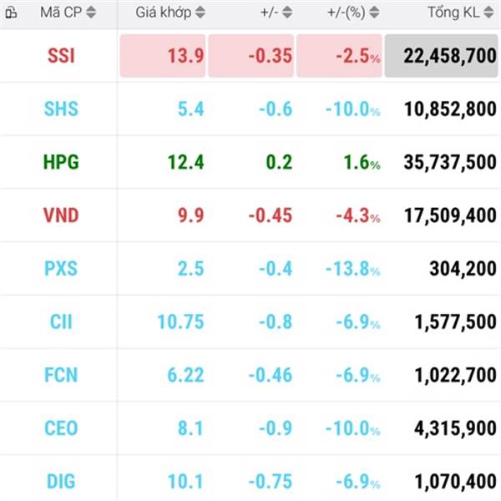The height and width of the screenshot is (501, 501).
Task: Click the lock icon in header corner
Action: (11, 13)
